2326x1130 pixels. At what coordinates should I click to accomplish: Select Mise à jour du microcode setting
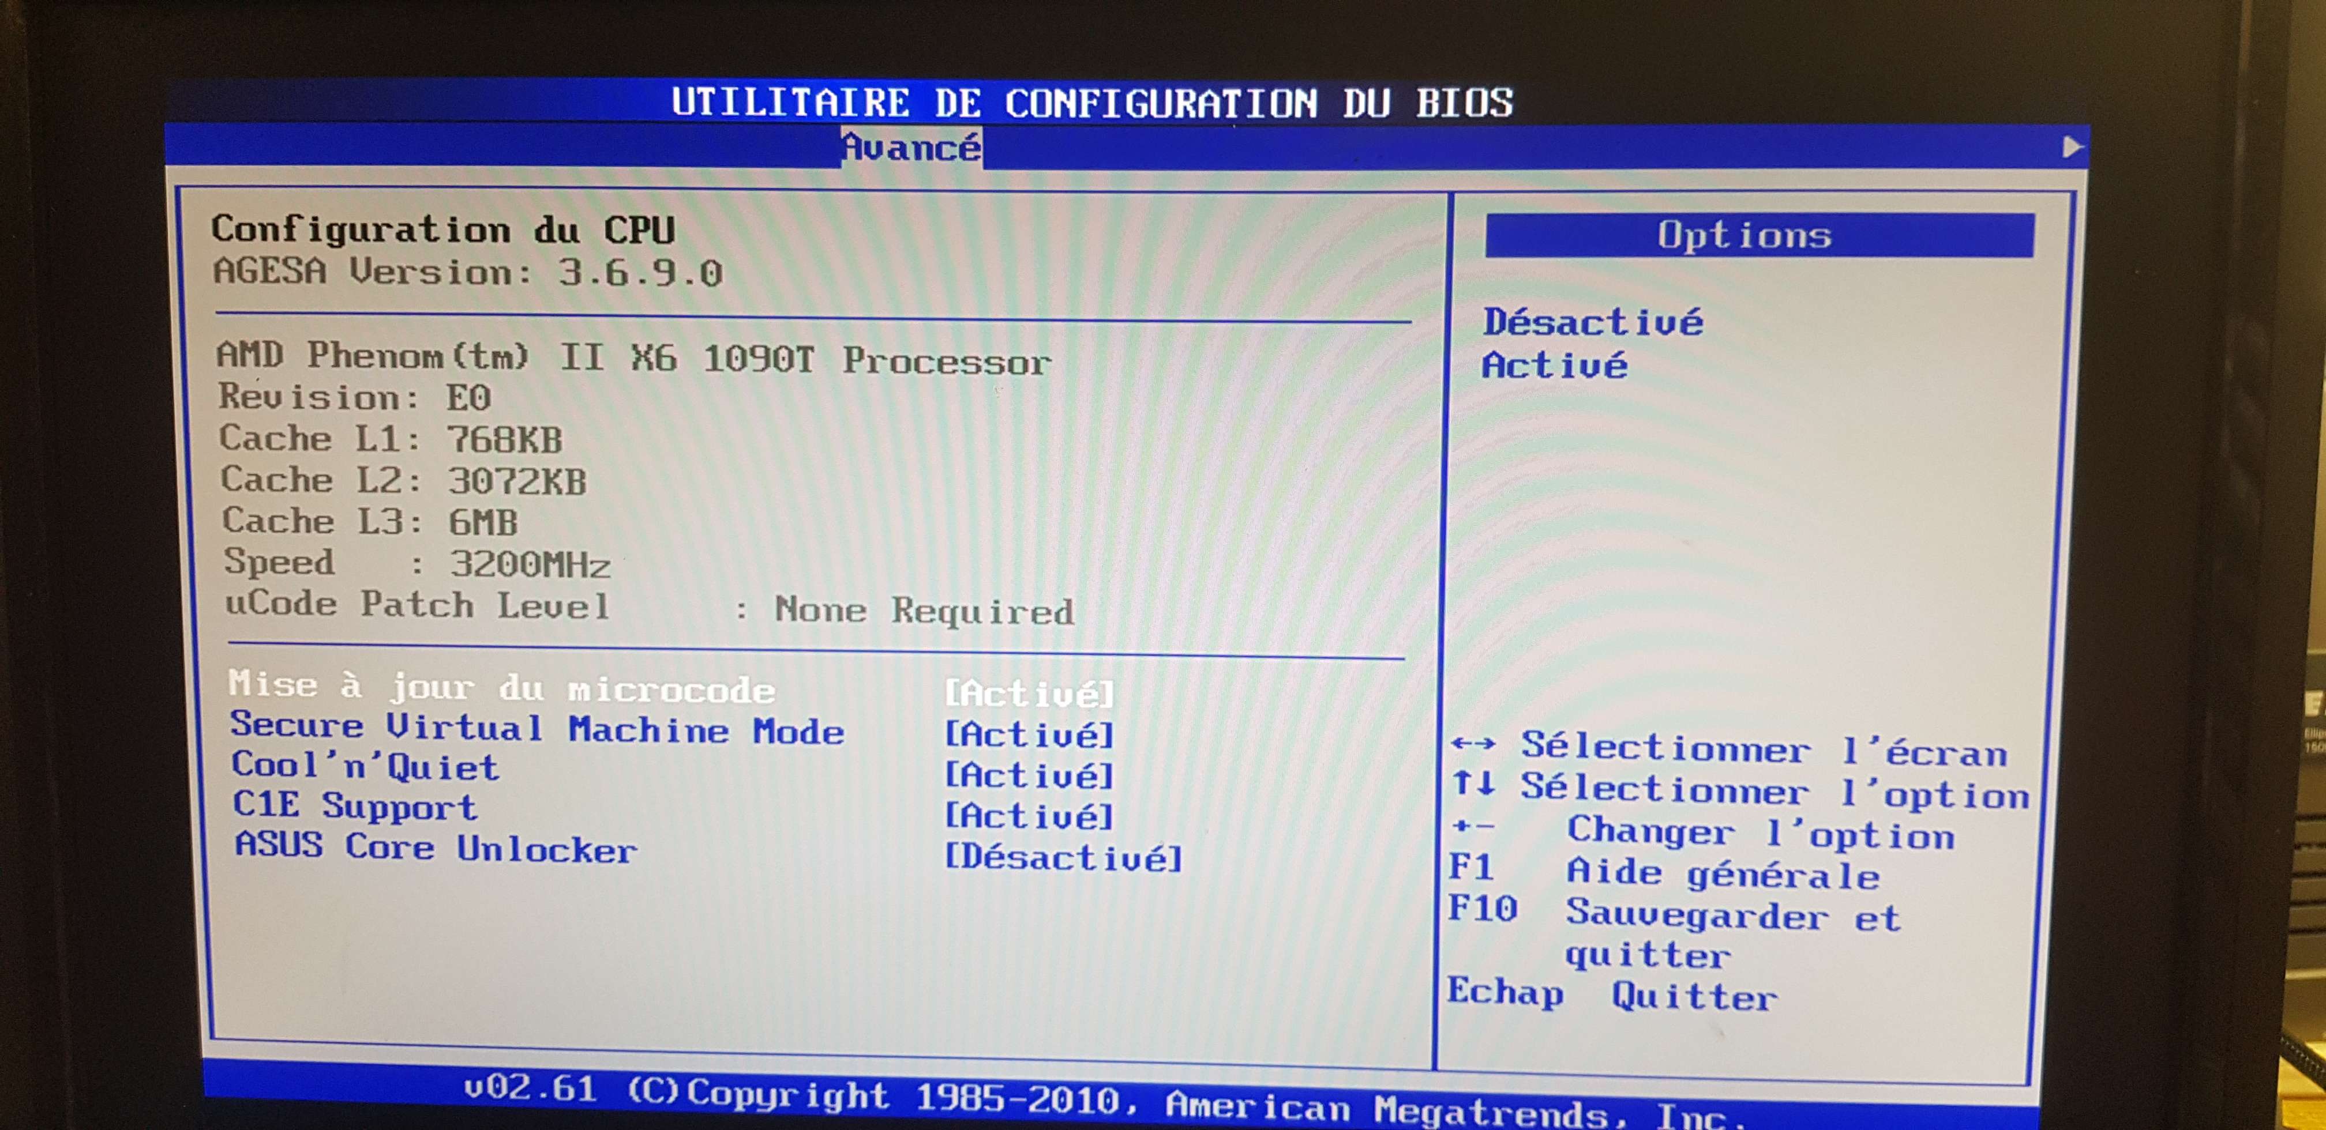point(501,687)
